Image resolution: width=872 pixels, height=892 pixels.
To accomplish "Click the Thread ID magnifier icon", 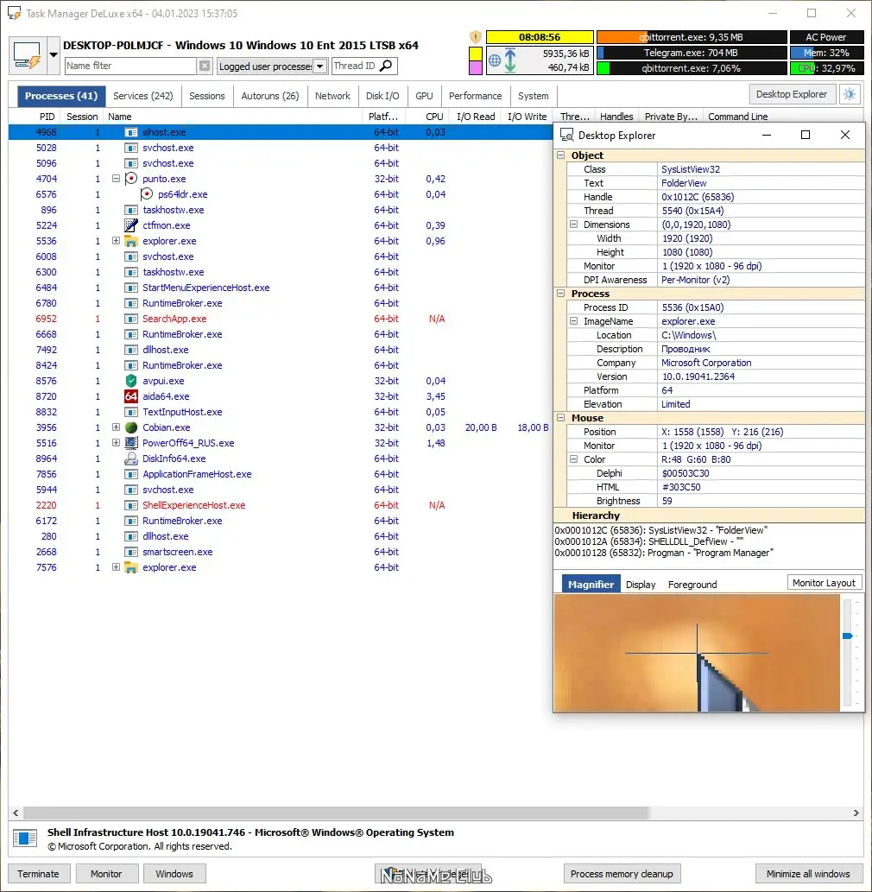I will point(386,66).
